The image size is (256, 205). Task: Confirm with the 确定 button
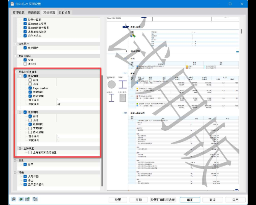click(x=190, y=200)
